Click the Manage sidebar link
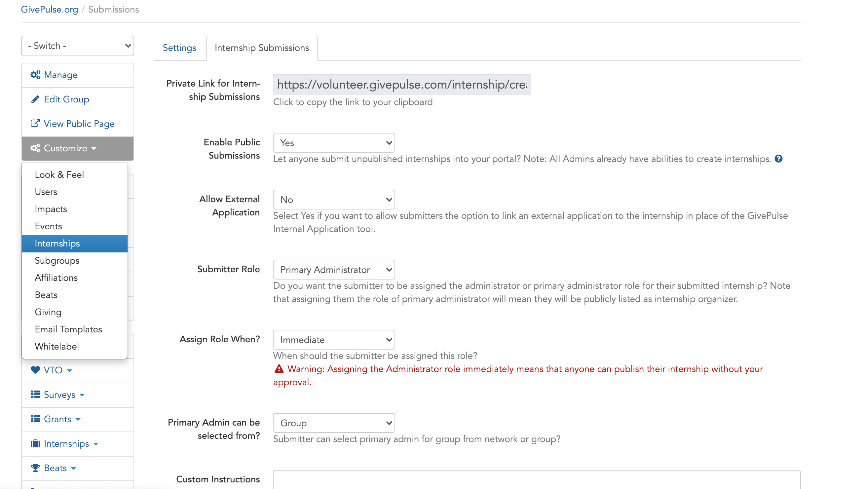 click(x=78, y=75)
